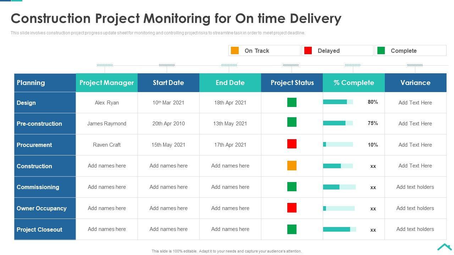Click the Procurement red status square

(x=292, y=144)
